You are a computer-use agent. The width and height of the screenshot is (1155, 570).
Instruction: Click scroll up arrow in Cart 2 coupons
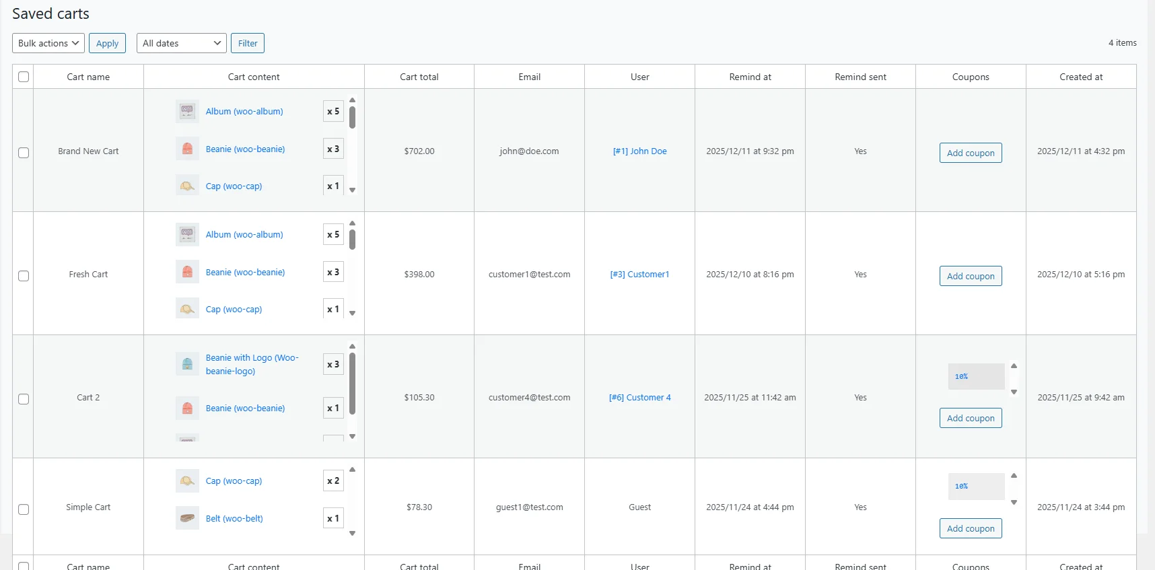(x=1014, y=366)
